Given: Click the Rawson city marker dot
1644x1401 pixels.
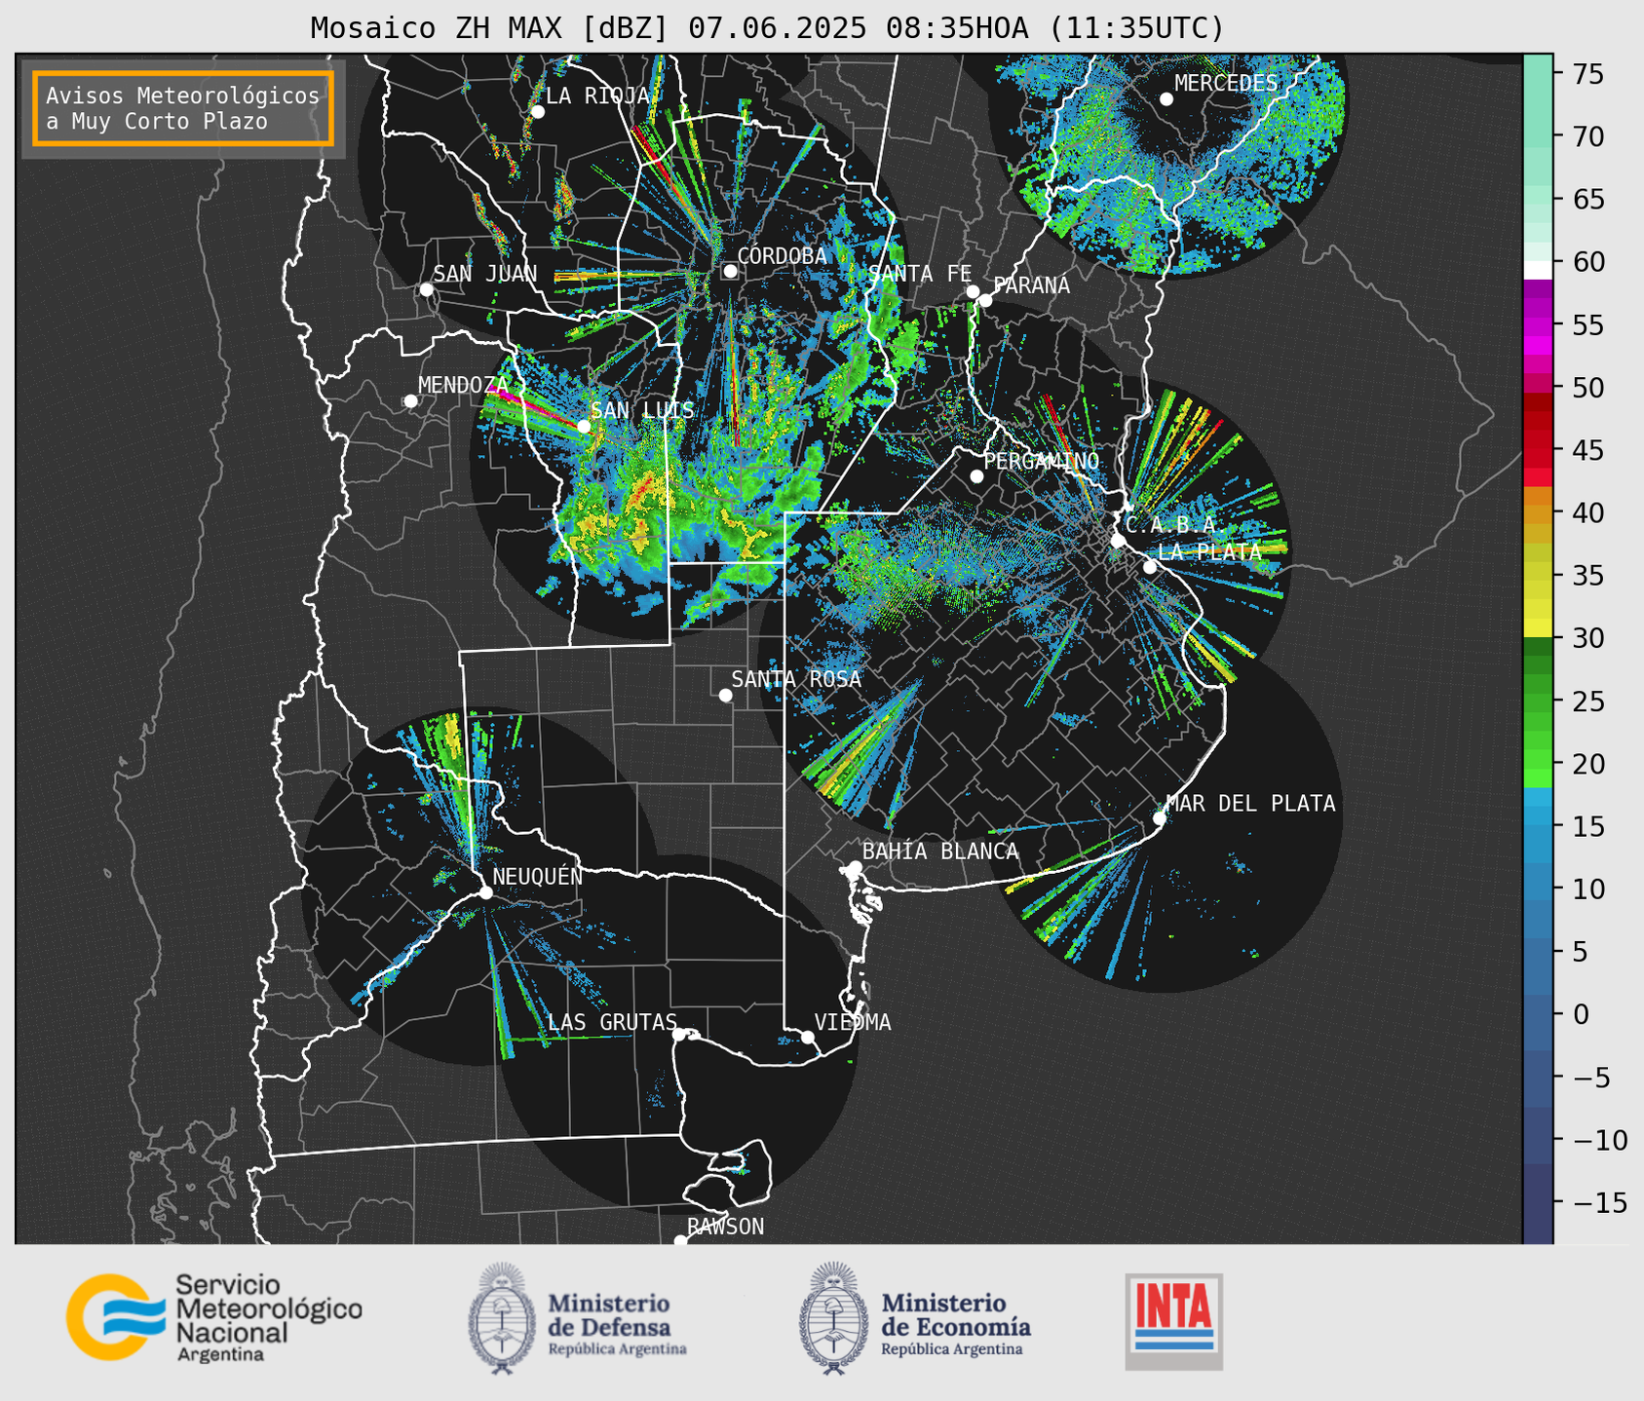Looking at the screenshot, I should tap(680, 1240).
